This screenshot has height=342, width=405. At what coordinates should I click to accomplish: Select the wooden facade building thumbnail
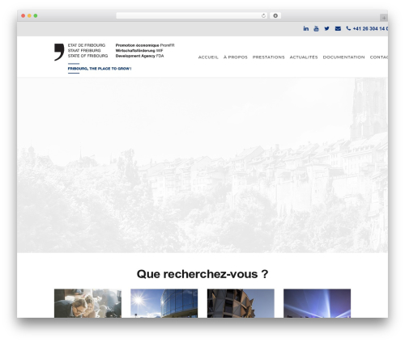241,303
